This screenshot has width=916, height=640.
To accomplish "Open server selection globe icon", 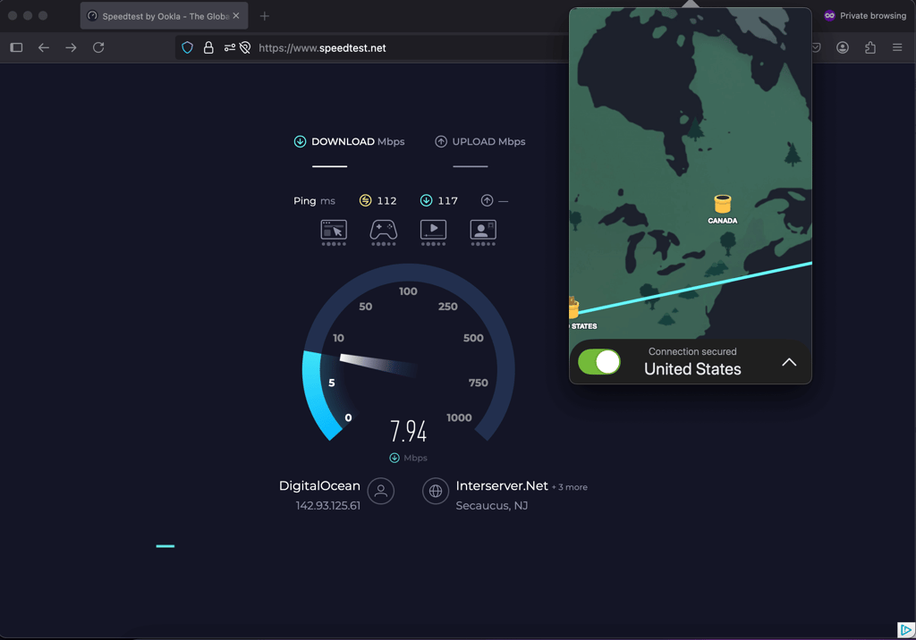I will [x=436, y=491].
